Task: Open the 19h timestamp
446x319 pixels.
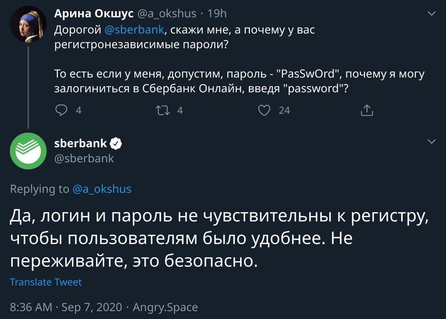Action: (x=217, y=14)
